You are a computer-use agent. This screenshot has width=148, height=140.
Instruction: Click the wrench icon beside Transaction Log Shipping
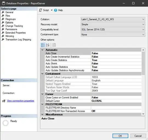[x=3, y=39]
